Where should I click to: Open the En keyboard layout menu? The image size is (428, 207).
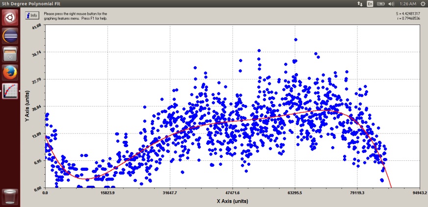[x=370, y=3]
